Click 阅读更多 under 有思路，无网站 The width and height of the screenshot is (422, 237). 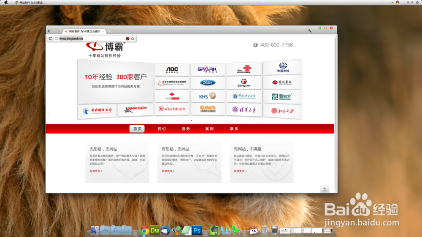click(x=168, y=171)
